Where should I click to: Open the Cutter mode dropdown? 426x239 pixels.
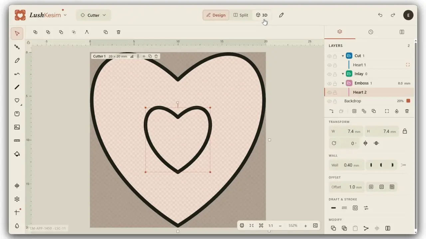93,15
